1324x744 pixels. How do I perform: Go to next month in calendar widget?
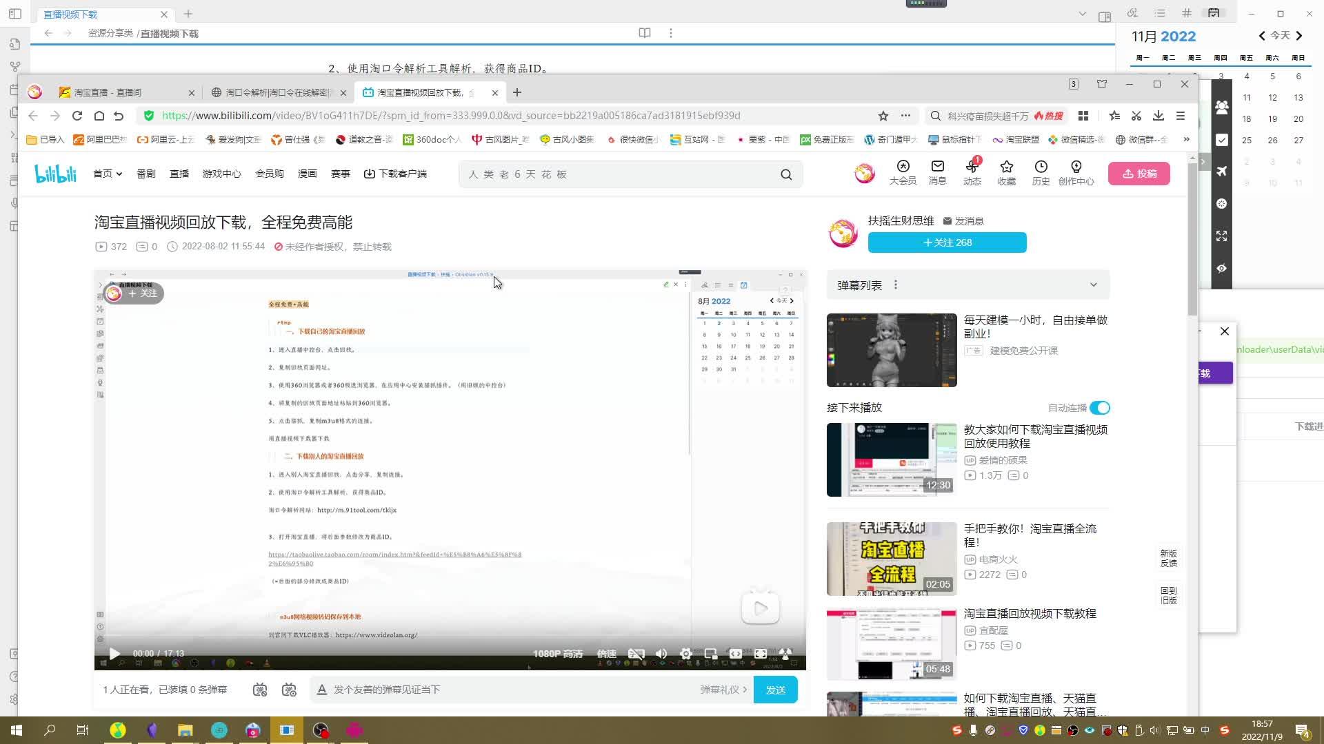click(x=1299, y=36)
